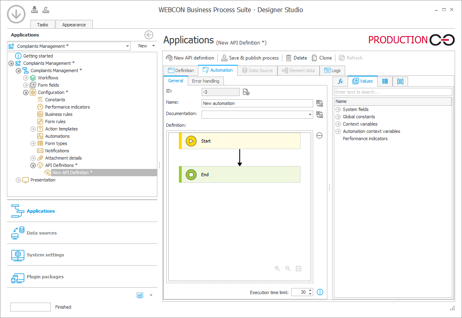Click the Business rules icon
Viewport: 462px width, 318px height.
pos(40,114)
